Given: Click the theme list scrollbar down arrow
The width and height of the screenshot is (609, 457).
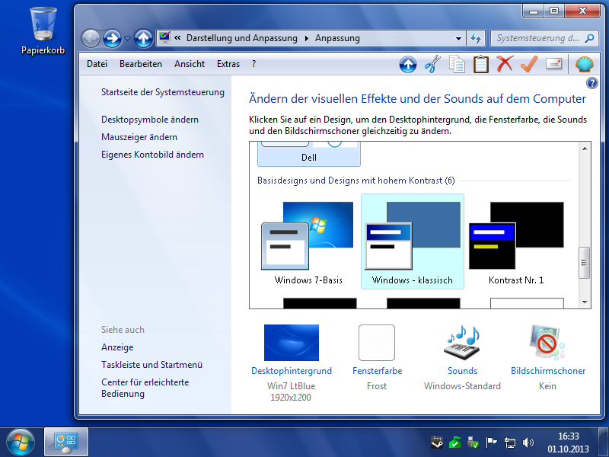Looking at the screenshot, I should tap(585, 302).
